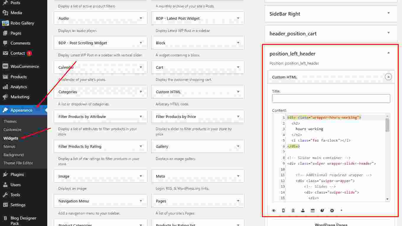Viewport: 402px width, 226px height.
Task: Expand the Filter Products by Price widget
Action: tap(238, 117)
